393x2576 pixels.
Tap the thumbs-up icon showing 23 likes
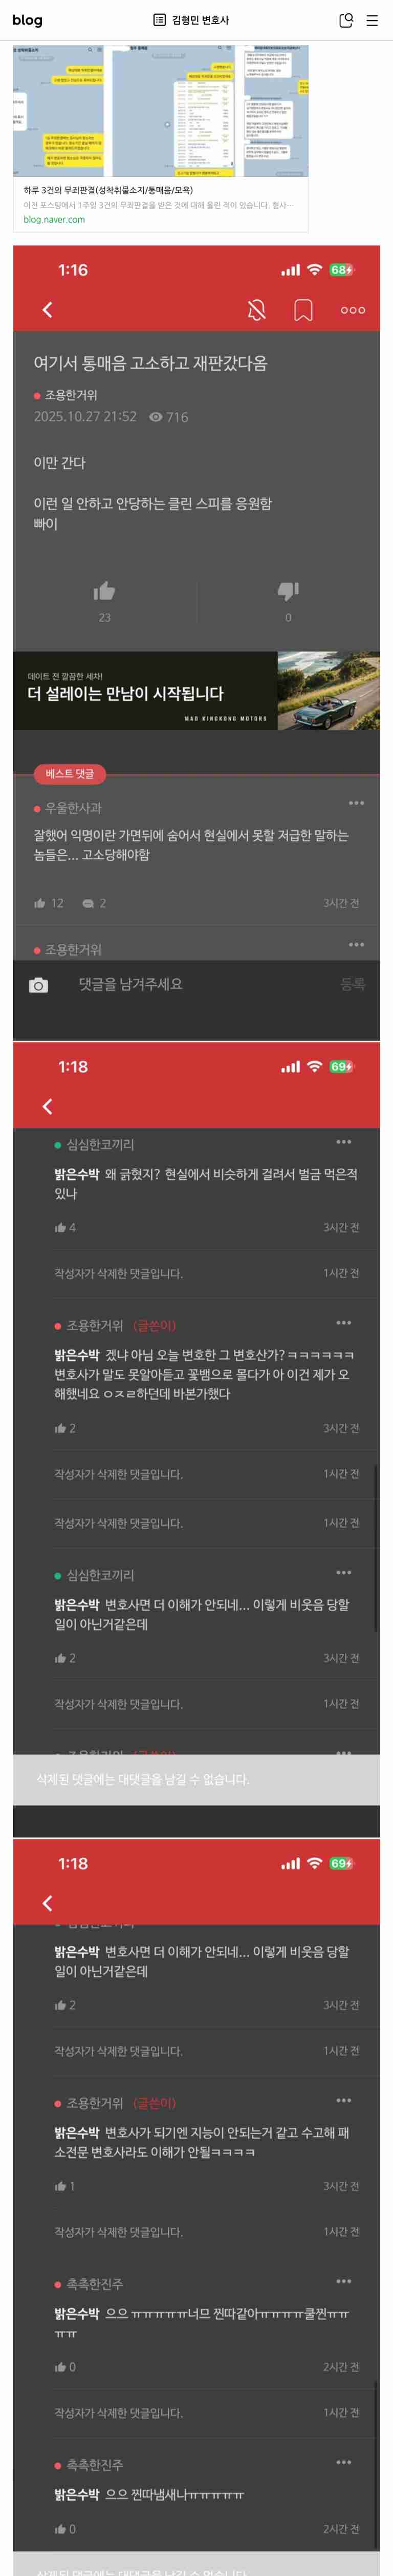105,591
